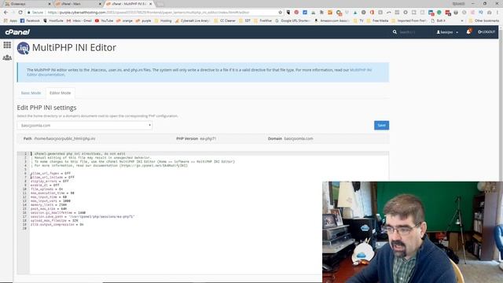Click the browser back arrow
This screenshot has width=503, height=283.
point(6,13)
